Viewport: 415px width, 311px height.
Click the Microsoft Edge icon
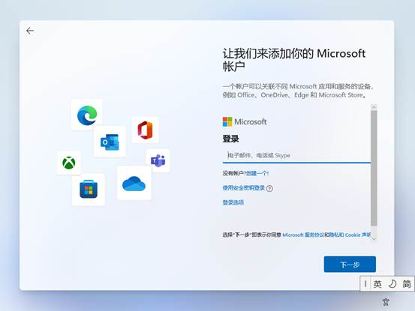(x=87, y=115)
